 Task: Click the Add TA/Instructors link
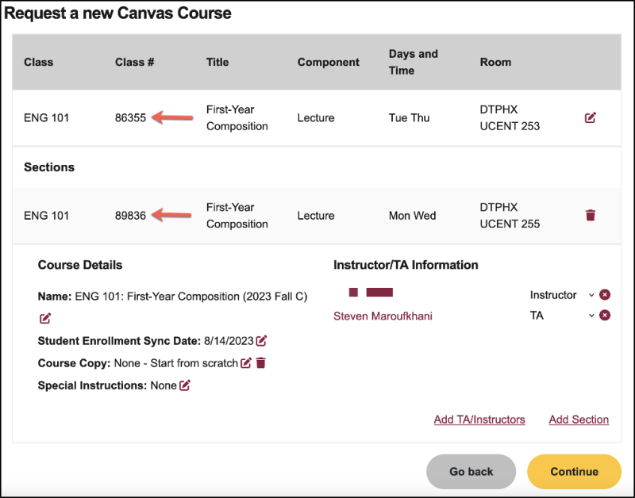[479, 419]
